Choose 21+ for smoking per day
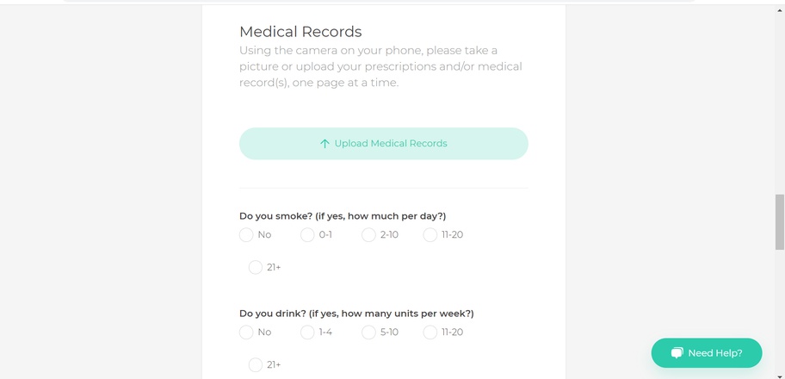 point(256,267)
